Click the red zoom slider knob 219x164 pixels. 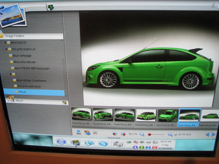pos(149,134)
